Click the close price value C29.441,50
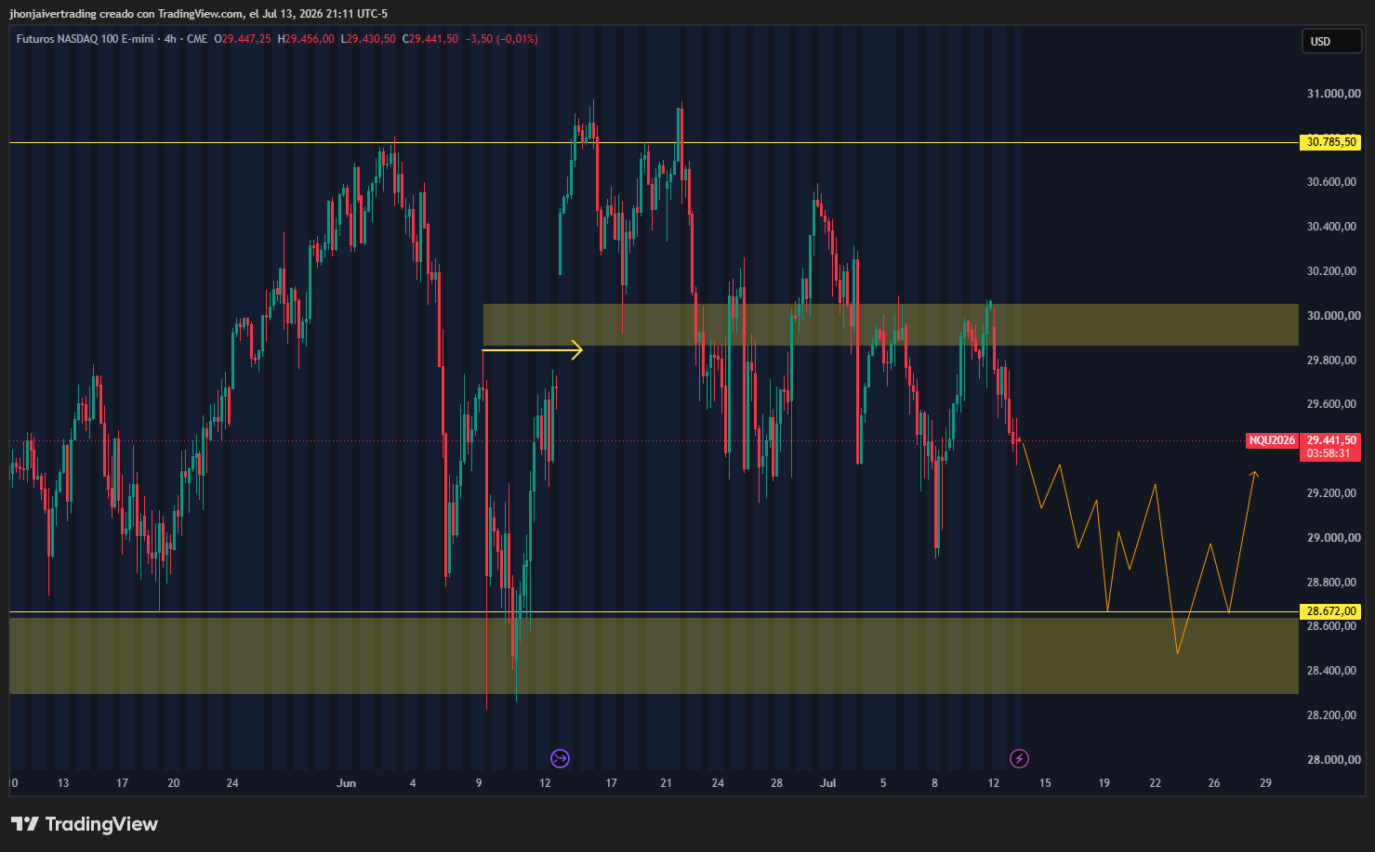This screenshot has width=1375, height=852. (x=430, y=39)
